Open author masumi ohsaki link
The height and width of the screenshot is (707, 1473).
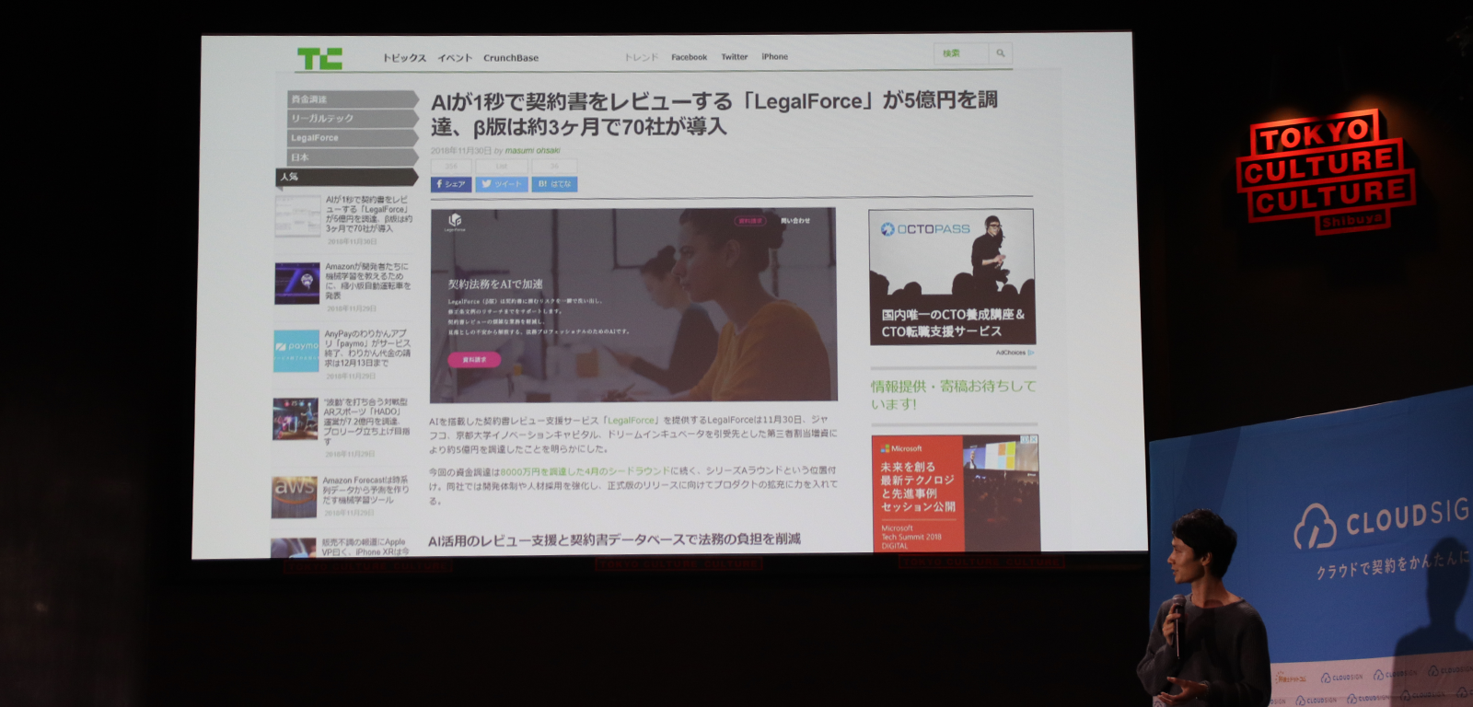click(533, 151)
